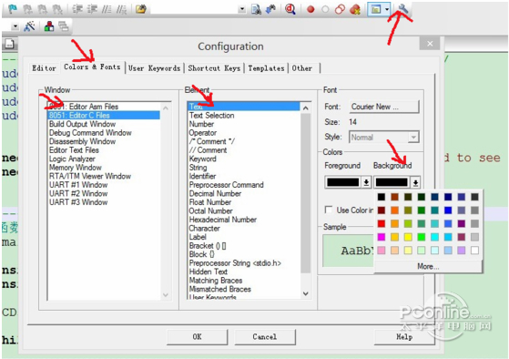Click the Help button
The height and width of the screenshot is (359, 509).
coord(404,337)
